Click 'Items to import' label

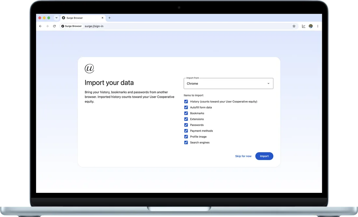pos(193,95)
